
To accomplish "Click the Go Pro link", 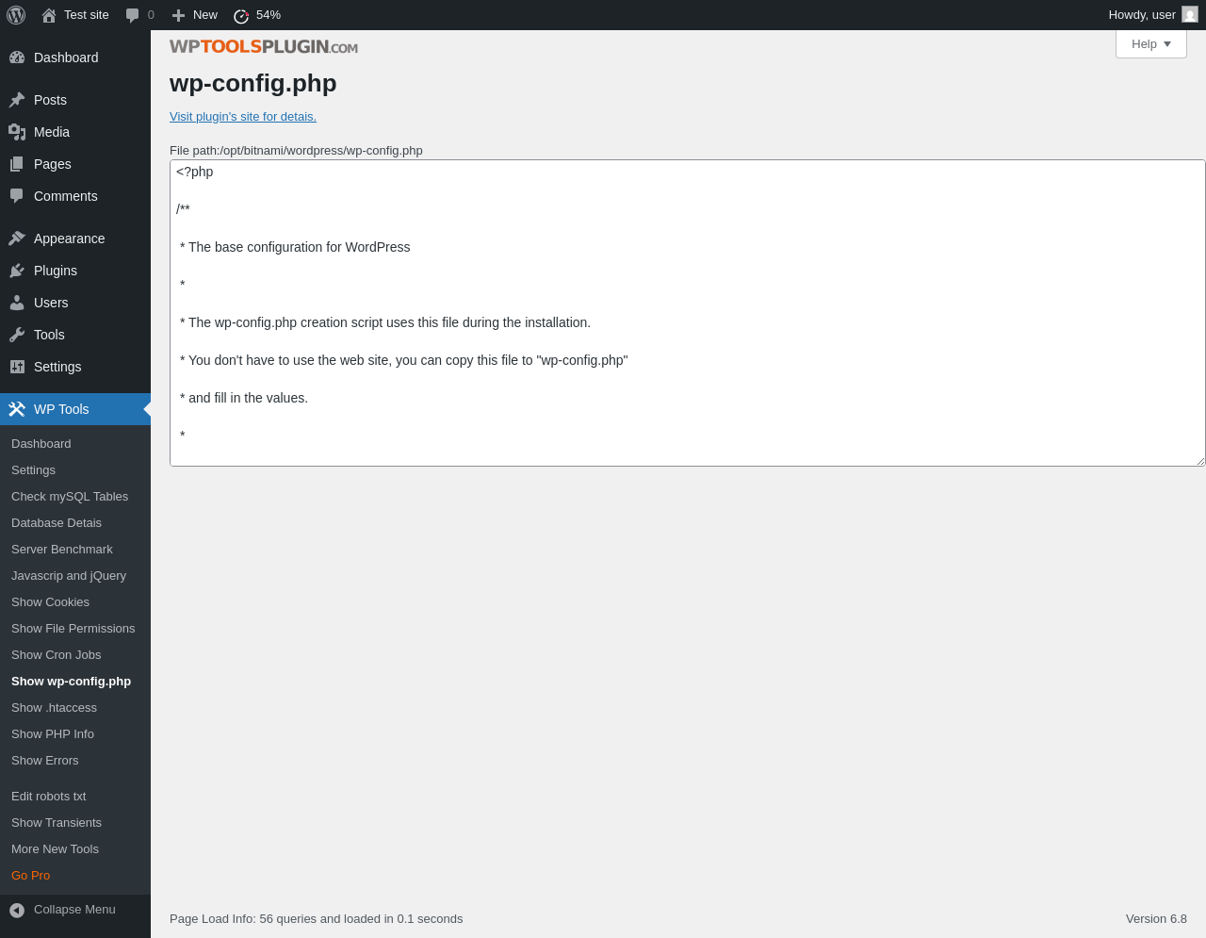I will [x=31, y=876].
